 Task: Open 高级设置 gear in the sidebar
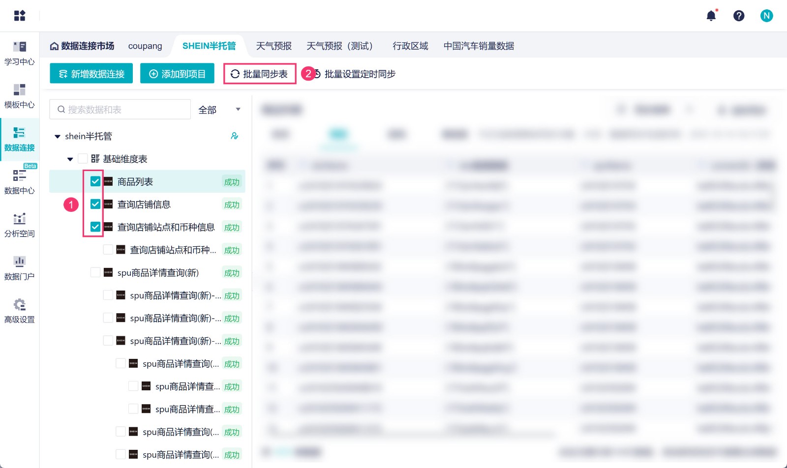(20, 311)
